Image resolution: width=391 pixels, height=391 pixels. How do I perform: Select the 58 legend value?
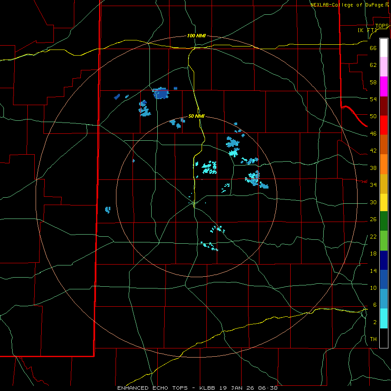[373, 82]
